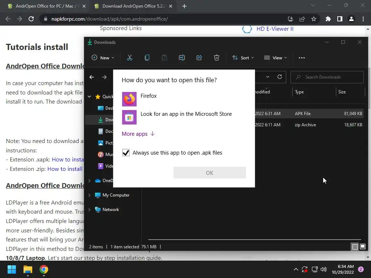Uncheck Always use this app checkbox
371x278 pixels.
[x=126, y=153]
